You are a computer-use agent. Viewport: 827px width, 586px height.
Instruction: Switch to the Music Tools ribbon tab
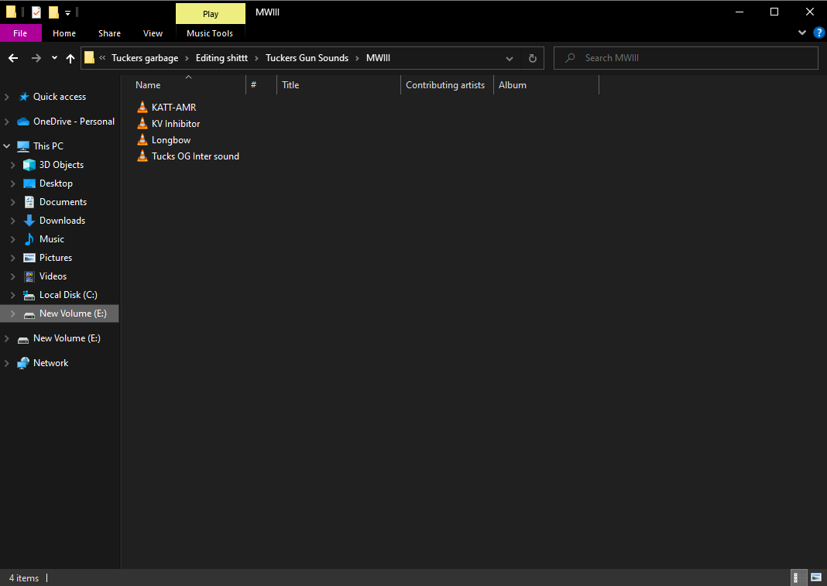210,33
